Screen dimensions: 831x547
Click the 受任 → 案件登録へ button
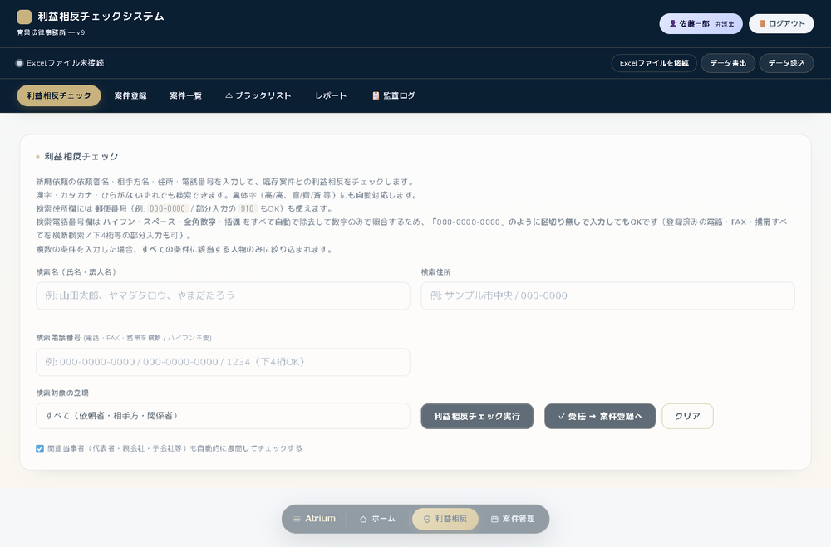pyautogui.click(x=600, y=416)
